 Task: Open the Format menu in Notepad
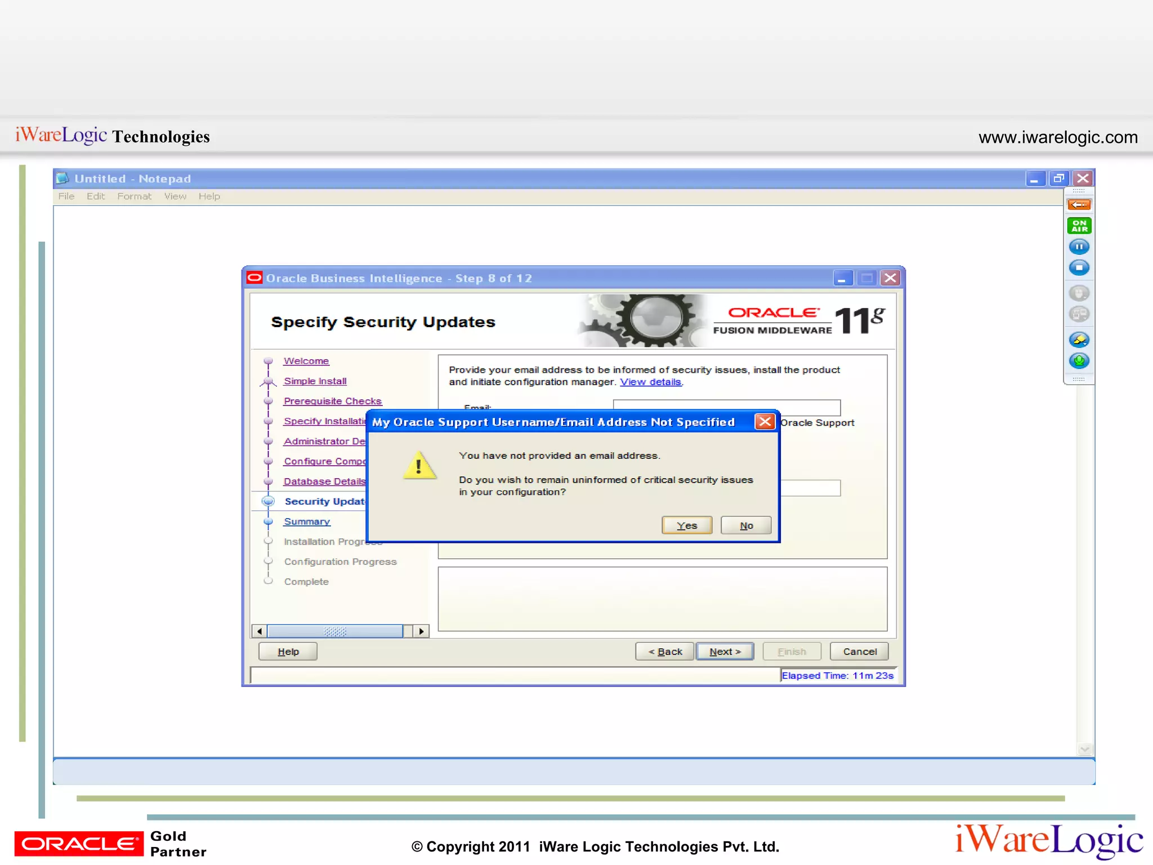click(134, 196)
